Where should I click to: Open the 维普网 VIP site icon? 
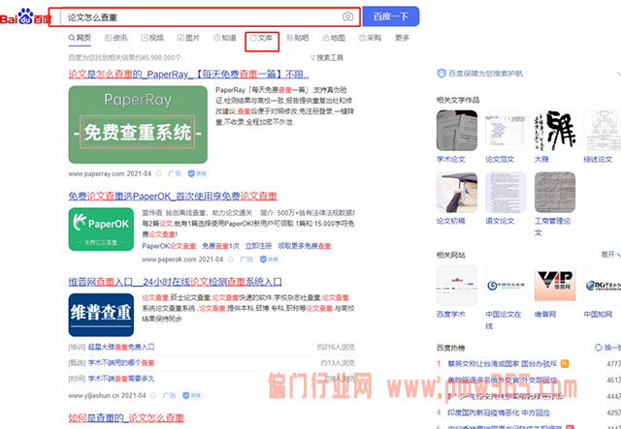(x=555, y=286)
